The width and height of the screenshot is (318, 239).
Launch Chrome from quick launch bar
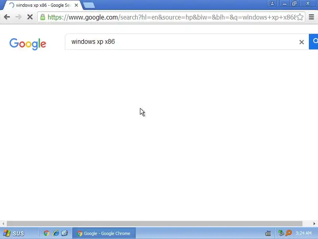(x=47, y=233)
